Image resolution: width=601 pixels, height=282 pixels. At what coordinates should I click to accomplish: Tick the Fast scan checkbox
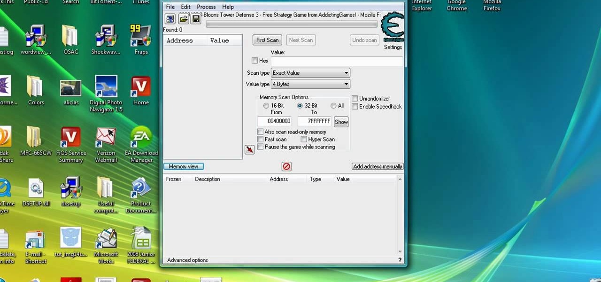[x=260, y=140]
